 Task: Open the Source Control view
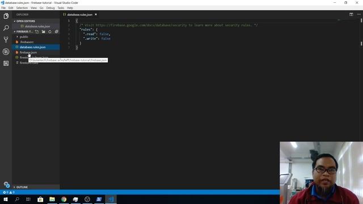tap(6, 40)
